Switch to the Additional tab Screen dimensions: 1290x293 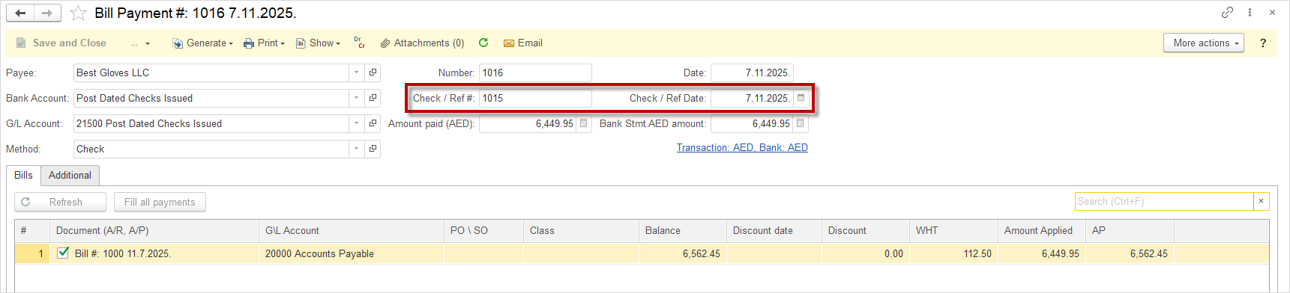(70, 175)
